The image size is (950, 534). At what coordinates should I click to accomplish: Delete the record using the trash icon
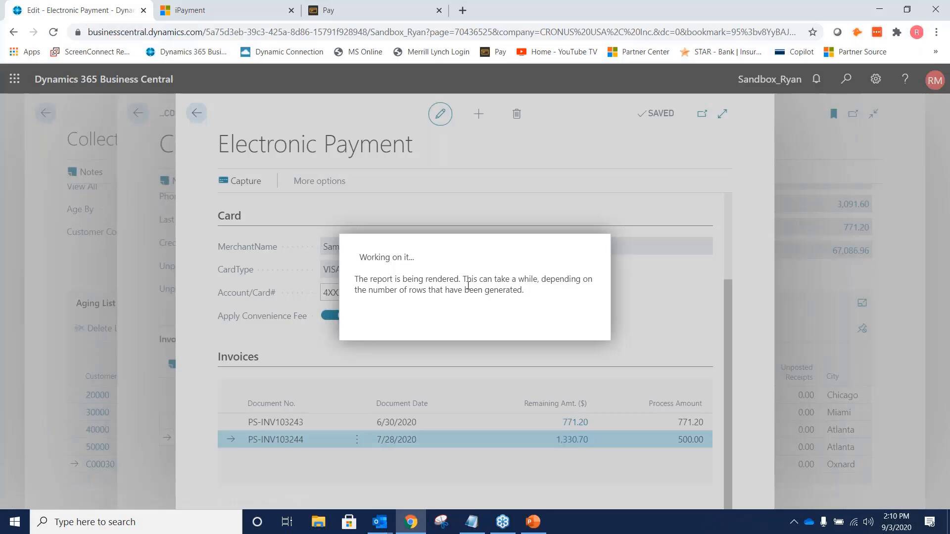tap(517, 114)
